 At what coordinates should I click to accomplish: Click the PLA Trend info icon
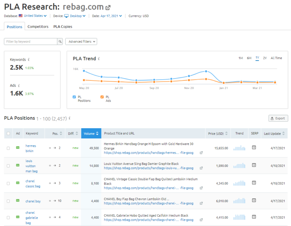tap(99, 59)
